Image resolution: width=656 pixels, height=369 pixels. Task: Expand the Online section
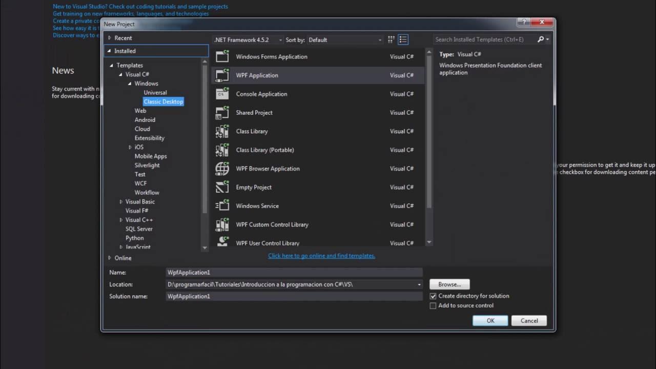[x=110, y=258]
